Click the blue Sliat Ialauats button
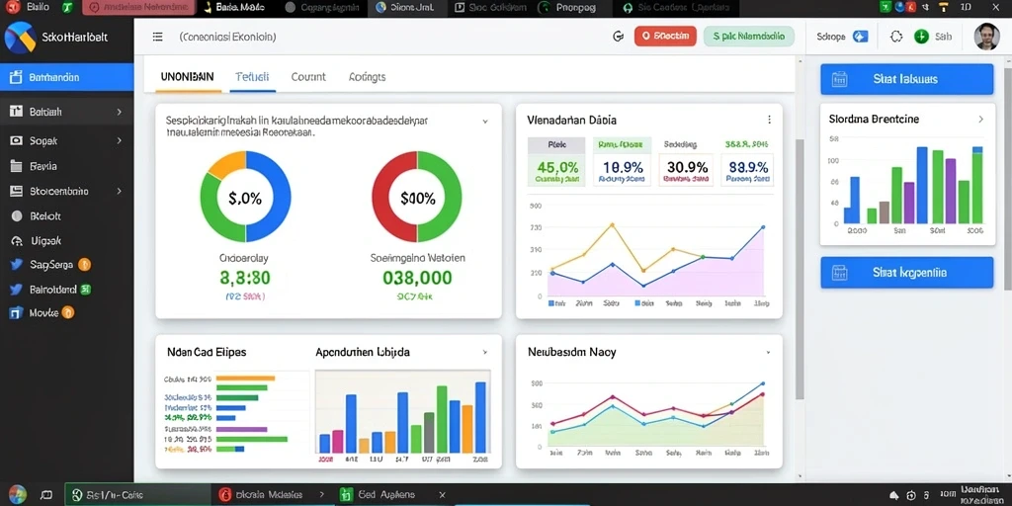1012x506 pixels. (x=907, y=79)
